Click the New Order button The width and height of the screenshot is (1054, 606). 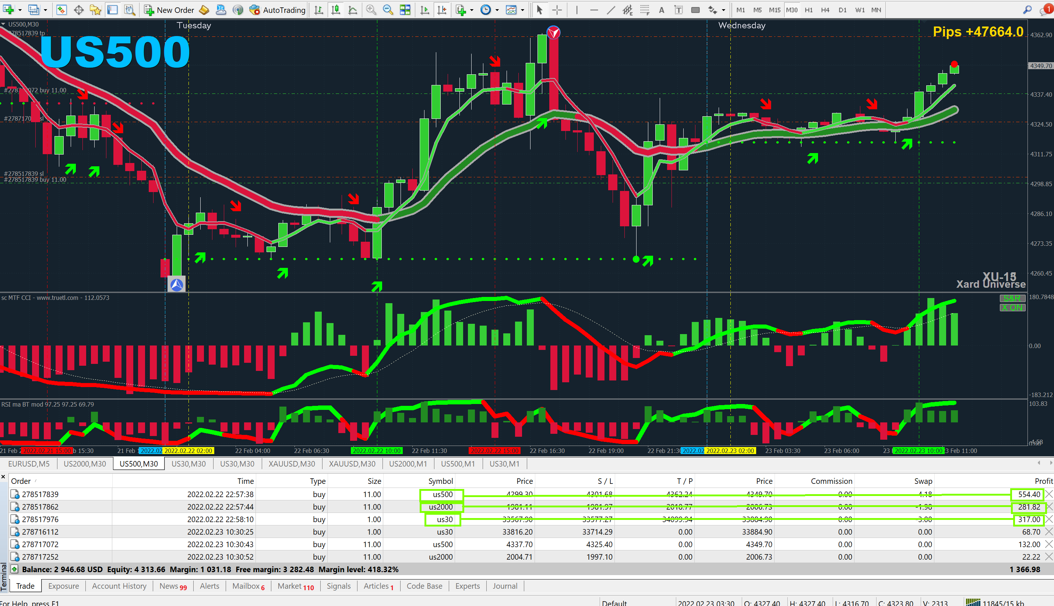pyautogui.click(x=169, y=10)
